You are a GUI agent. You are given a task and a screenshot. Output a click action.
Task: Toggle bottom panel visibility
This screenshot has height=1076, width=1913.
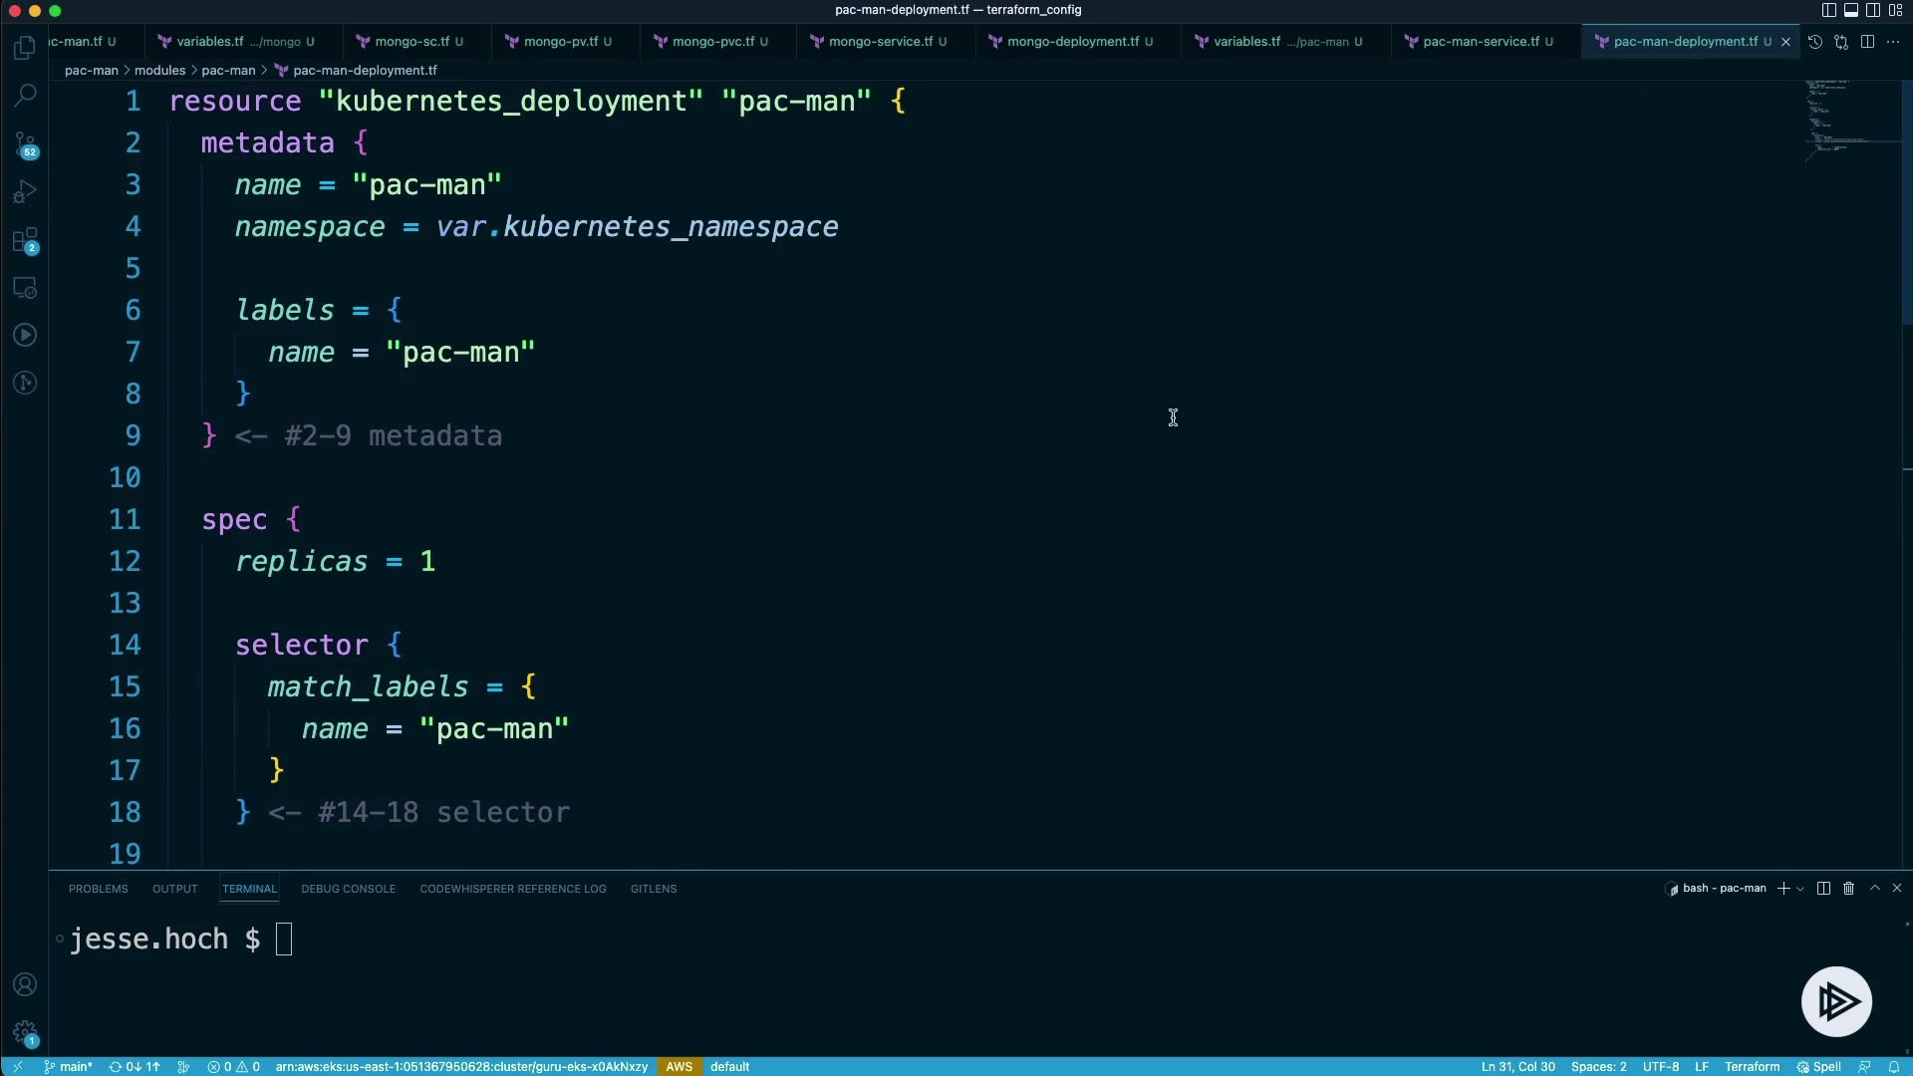pyautogui.click(x=1850, y=10)
